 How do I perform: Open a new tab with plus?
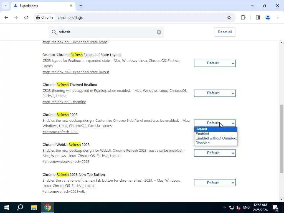point(81,6)
